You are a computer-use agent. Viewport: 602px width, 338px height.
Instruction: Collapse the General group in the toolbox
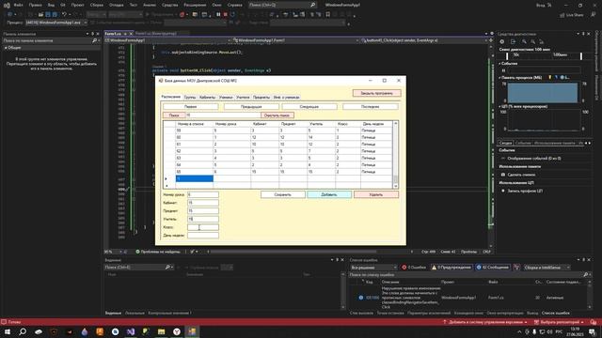(x=6, y=48)
